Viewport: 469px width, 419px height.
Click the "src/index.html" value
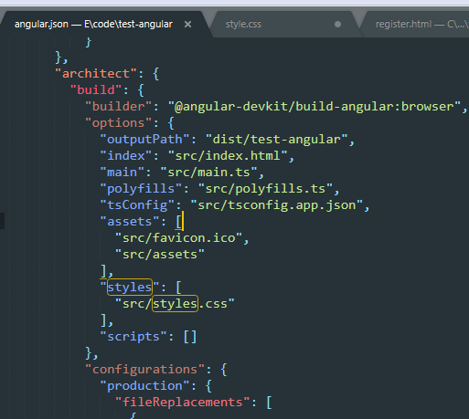[228, 156]
